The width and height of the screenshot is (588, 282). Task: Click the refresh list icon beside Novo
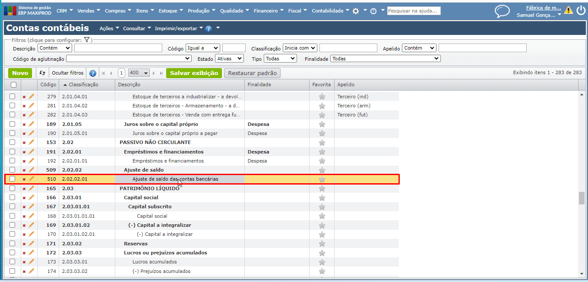tap(42, 73)
